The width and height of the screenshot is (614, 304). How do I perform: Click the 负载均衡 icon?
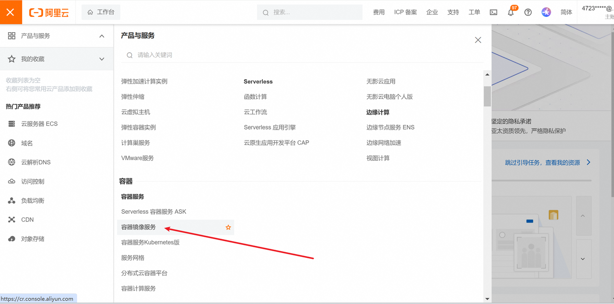point(12,201)
